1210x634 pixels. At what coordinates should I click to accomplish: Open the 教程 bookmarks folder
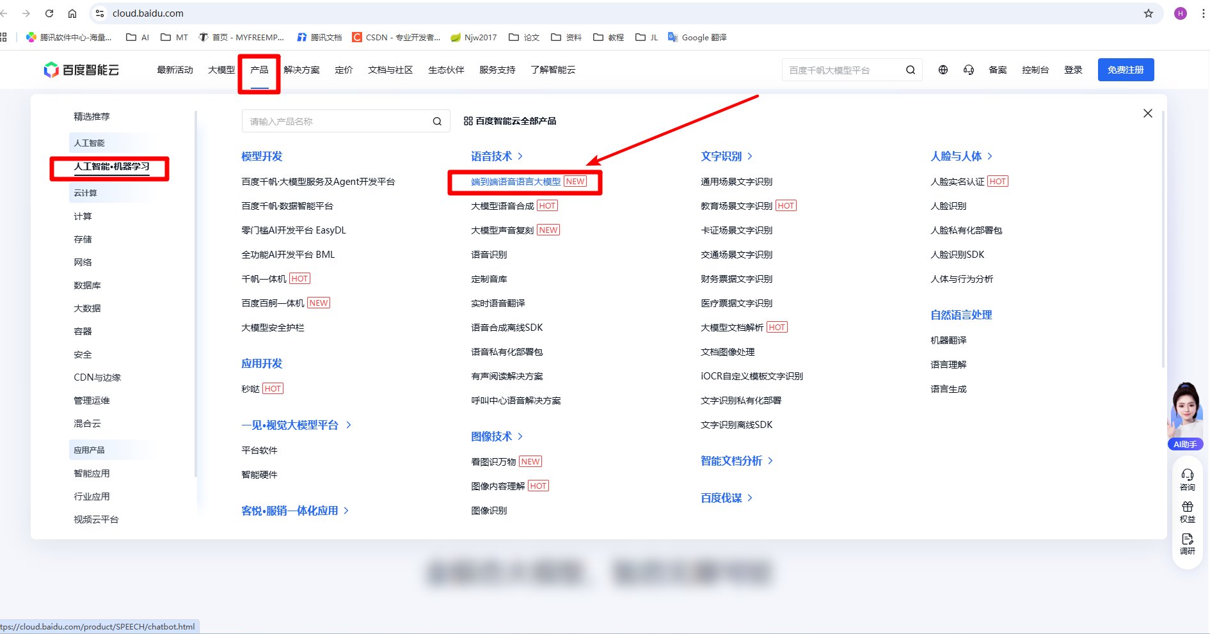609,38
